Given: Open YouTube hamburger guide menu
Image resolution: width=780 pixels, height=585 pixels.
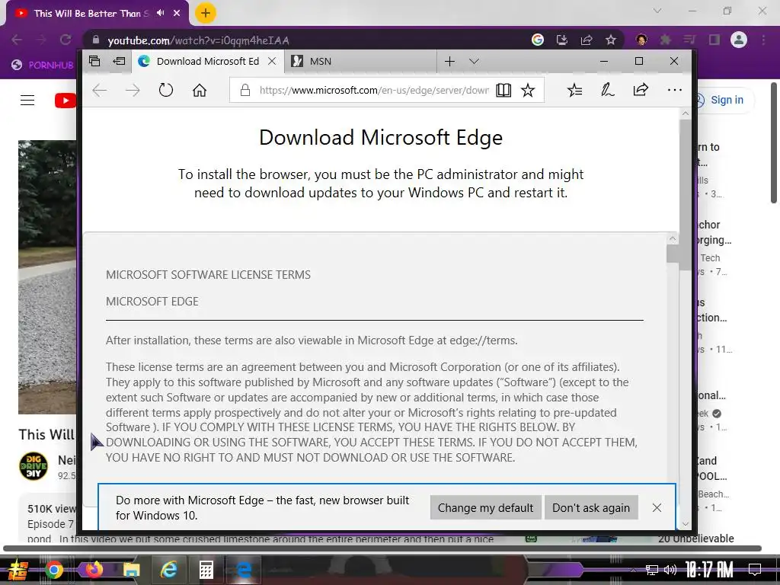Looking at the screenshot, I should [x=27, y=100].
